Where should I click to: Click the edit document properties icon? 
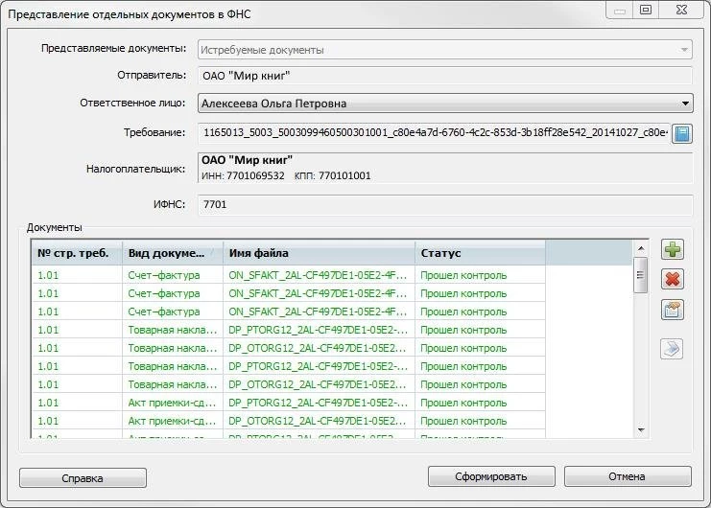673,310
